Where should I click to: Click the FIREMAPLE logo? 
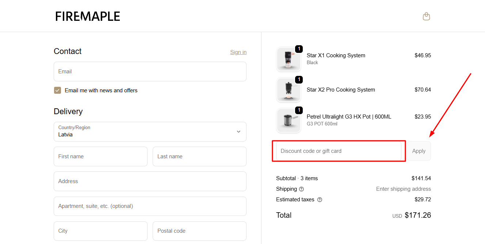pyautogui.click(x=88, y=16)
